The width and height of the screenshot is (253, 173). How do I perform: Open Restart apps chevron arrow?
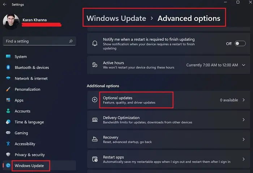coord(244,159)
